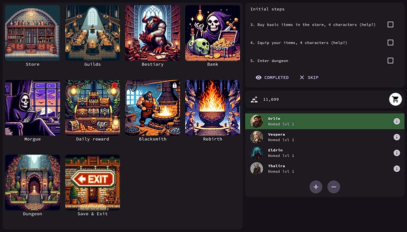Screen dimensions: 407x232
Task: Open the Bestiary tile
Action: pos(152,33)
